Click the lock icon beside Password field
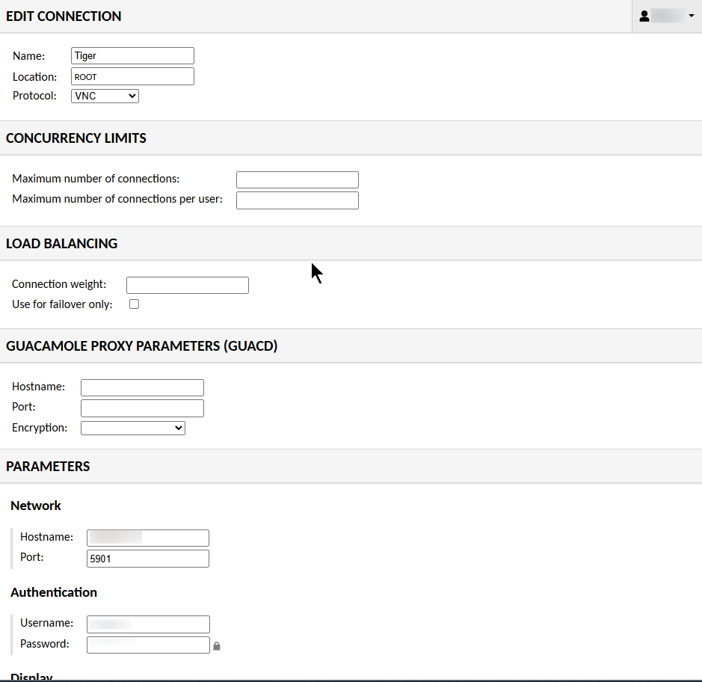 click(x=217, y=645)
